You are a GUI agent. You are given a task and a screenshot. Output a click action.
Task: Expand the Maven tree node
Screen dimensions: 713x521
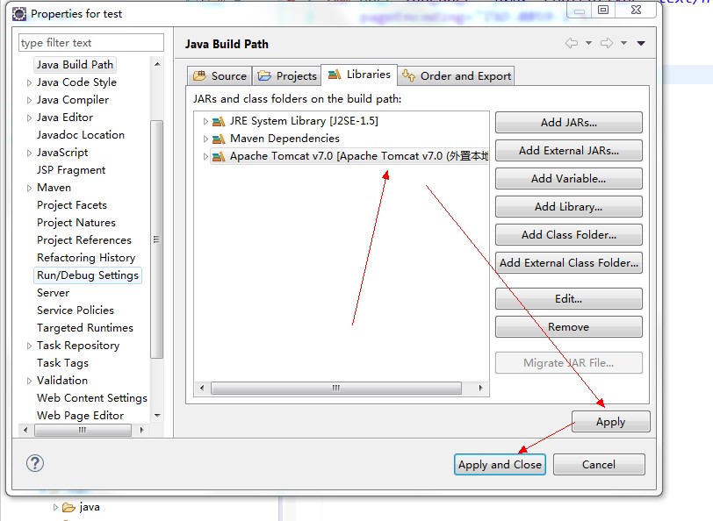27,187
